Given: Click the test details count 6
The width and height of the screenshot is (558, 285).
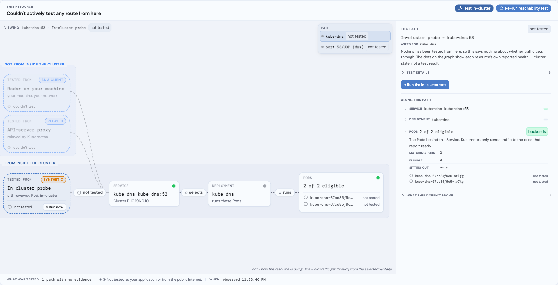Looking at the screenshot, I should (549, 73).
